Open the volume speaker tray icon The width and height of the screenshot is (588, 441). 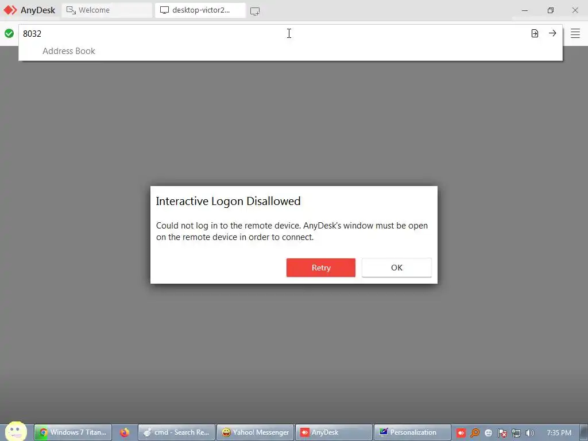(530, 433)
